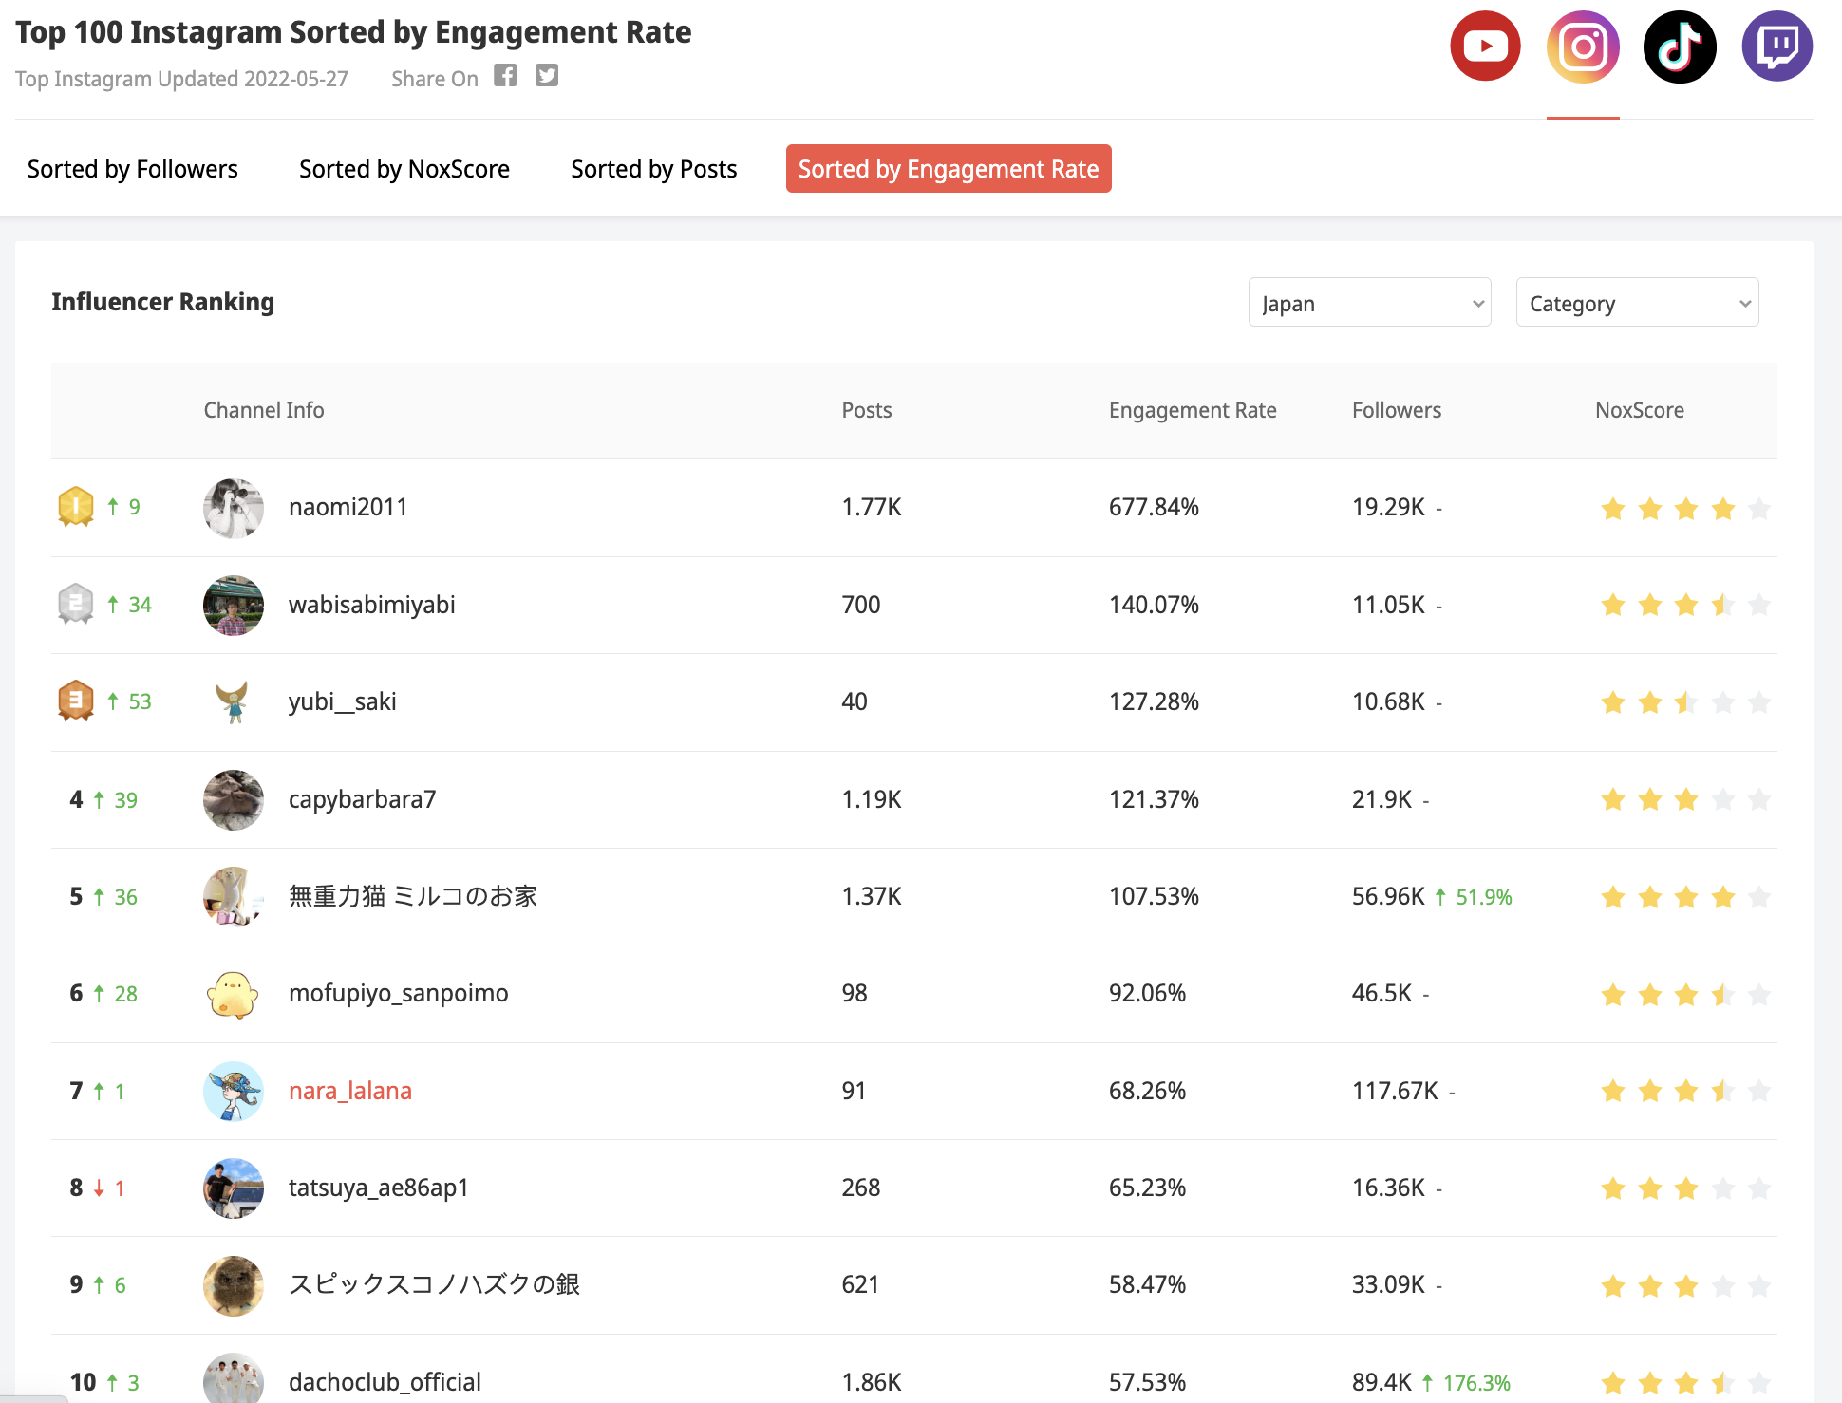
Task: Open the dachoclub_official channel link
Action: [x=385, y=1382]
